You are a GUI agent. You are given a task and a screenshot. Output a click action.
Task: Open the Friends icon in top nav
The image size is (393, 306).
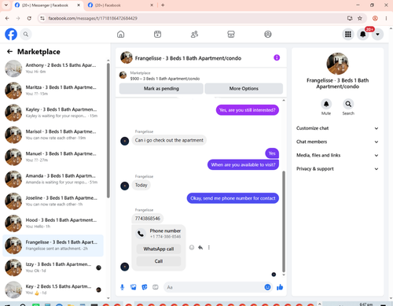[x=194, y=34]
